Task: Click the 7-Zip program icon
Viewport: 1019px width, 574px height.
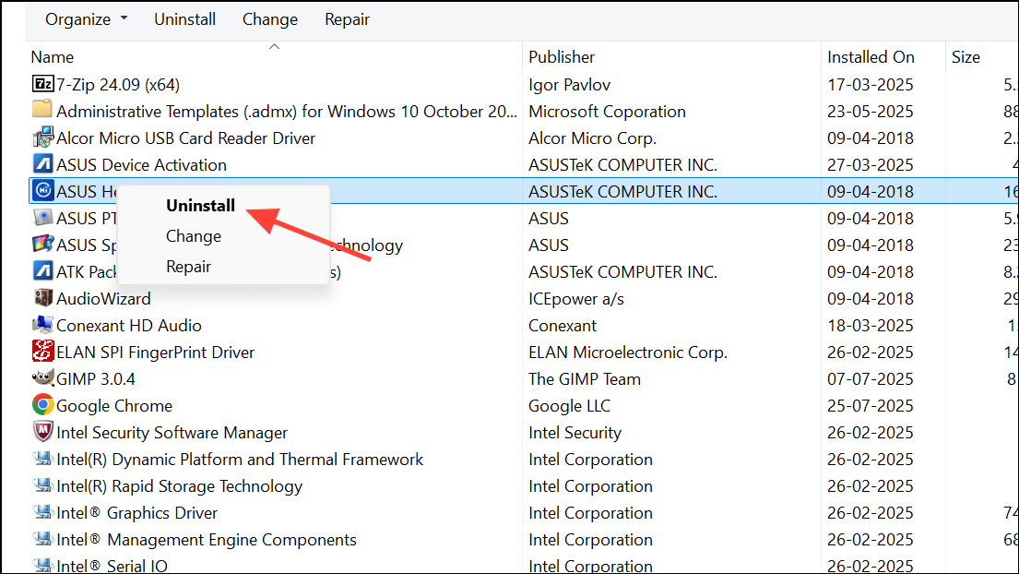Action: [x=42, y=84]
